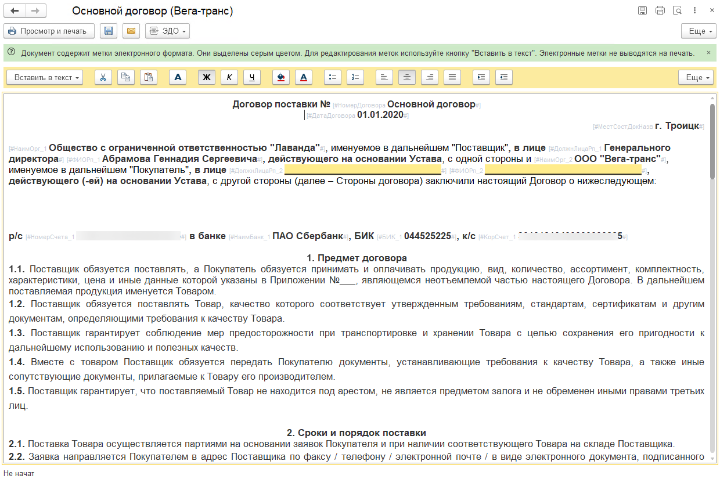Viewport: 720px width, 479px height.
Task: Click BIK value 044525225
Action: pos(427,236)
